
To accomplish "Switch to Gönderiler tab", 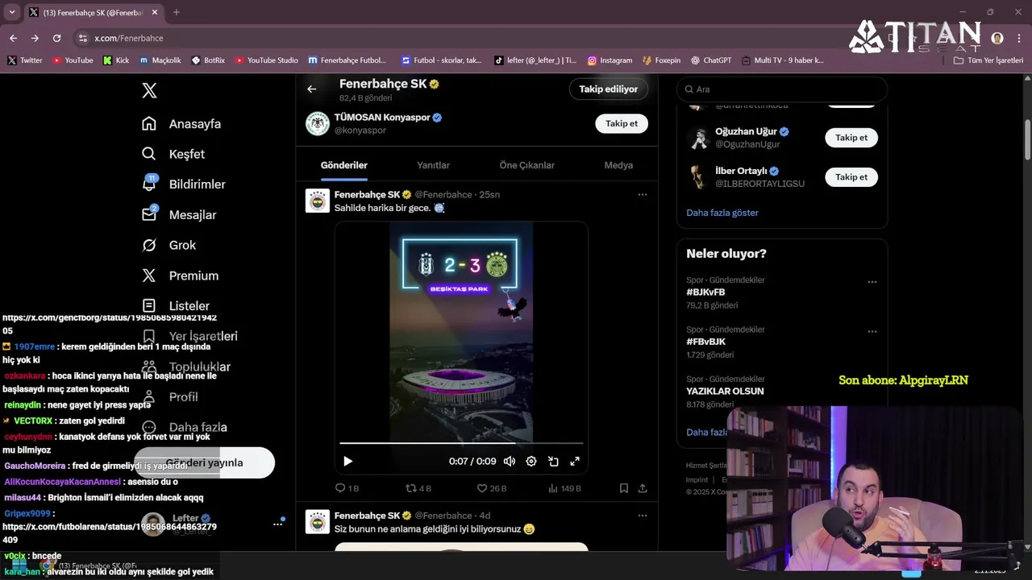I will click(x=344, y=165).
